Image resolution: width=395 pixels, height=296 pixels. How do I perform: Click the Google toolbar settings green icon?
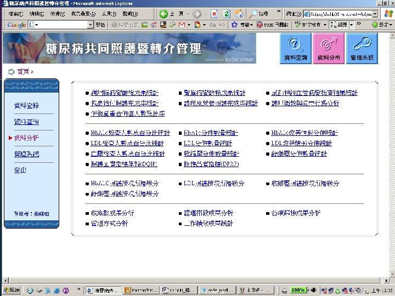coord(375,25)
